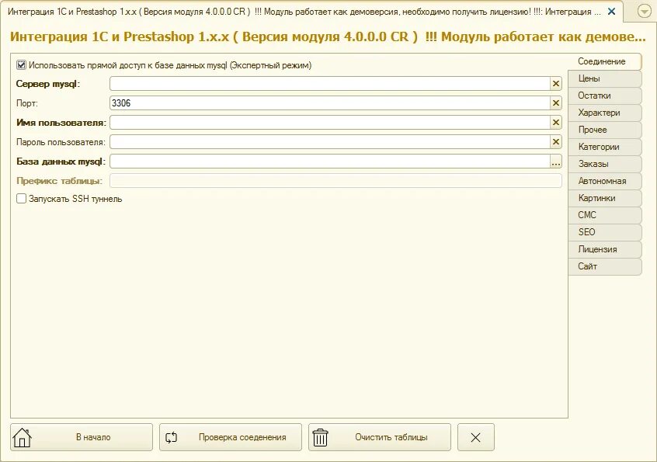
Task: Click the Префикс таблицы label
Action: (60, 181)
